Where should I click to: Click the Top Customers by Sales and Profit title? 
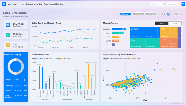(119, 54)
